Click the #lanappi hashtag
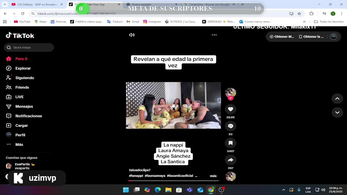This screenshot has height=195, width=347. (x=136, y=176)
